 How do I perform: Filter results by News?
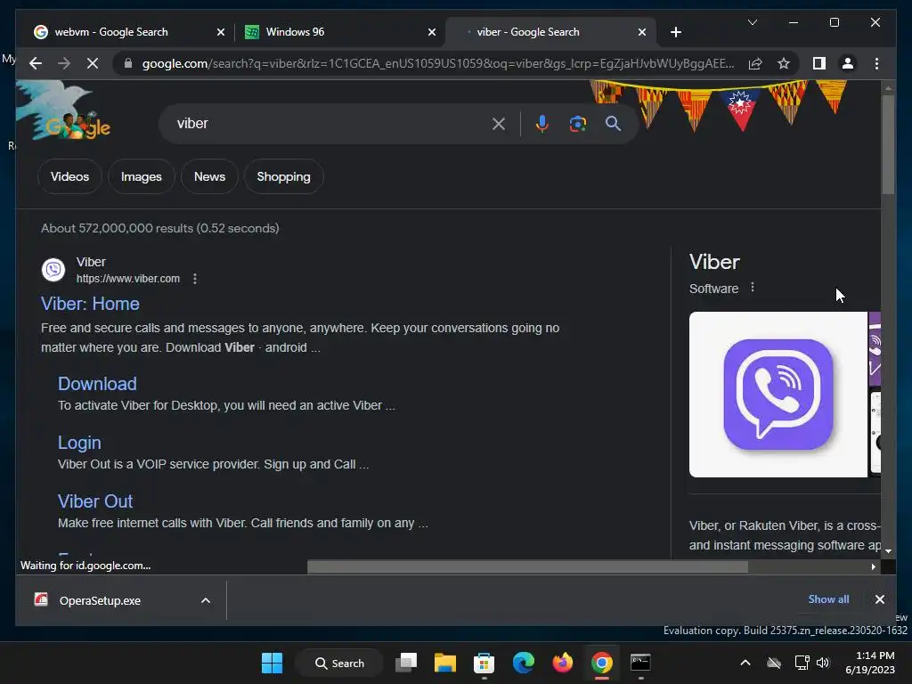(x=209, y=176)
